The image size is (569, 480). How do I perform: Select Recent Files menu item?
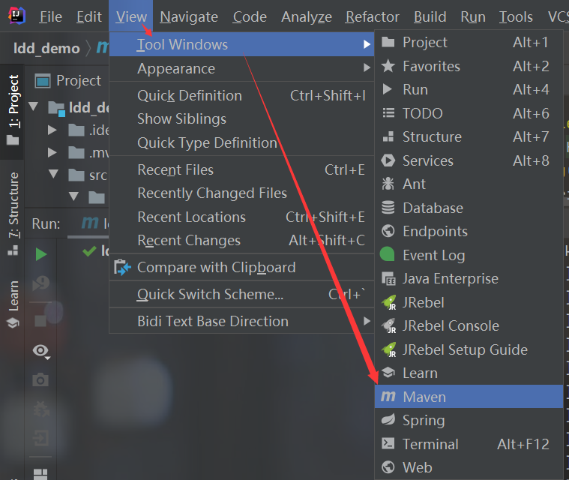(175, 169)
